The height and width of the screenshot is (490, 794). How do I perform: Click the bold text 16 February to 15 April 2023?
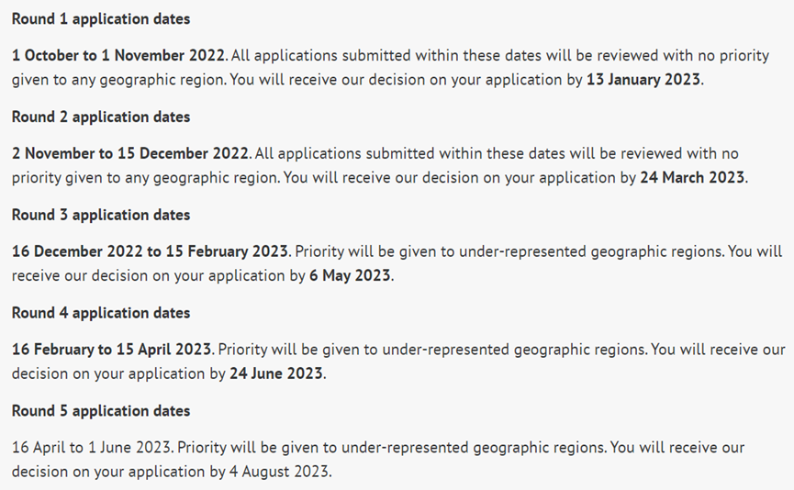point(111,350)
